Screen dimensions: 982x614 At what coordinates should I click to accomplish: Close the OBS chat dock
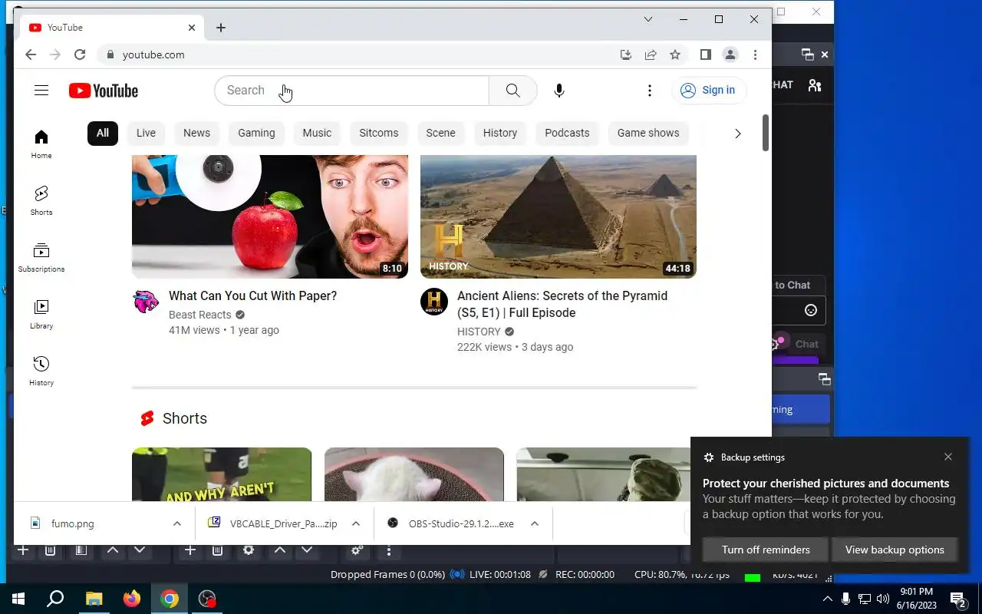point(825,54)
